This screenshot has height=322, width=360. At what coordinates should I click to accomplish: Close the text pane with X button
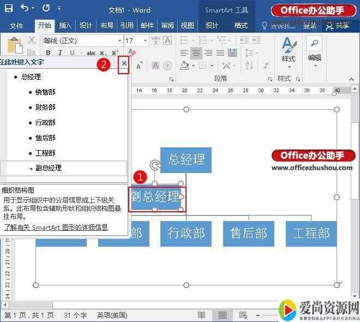[x=124, y=64]
